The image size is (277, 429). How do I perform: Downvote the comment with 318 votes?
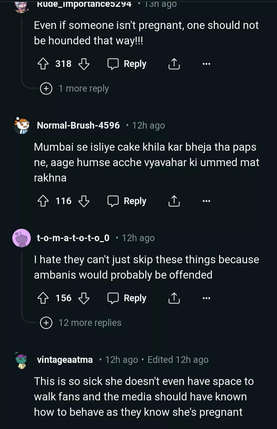tap(84, 64)
